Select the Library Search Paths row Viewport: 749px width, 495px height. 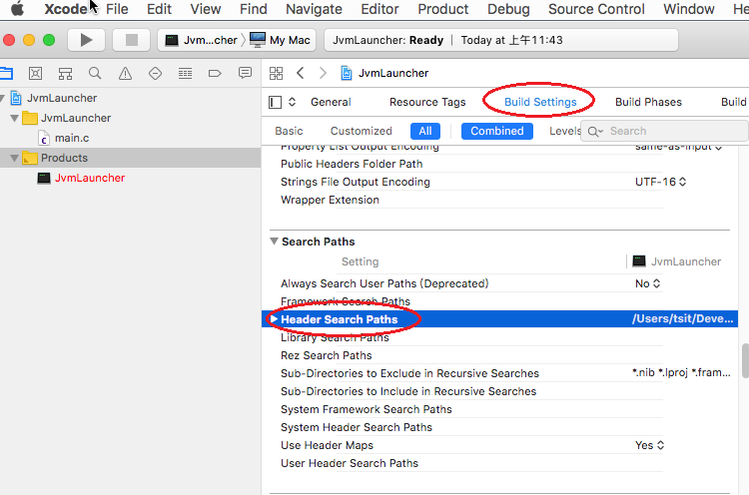[499, 337]
